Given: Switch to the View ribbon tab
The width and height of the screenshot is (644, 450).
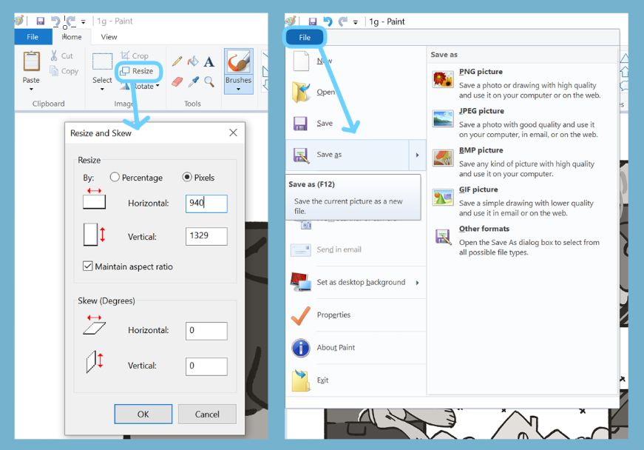Looking at the screenshot, I should point(109,37).
